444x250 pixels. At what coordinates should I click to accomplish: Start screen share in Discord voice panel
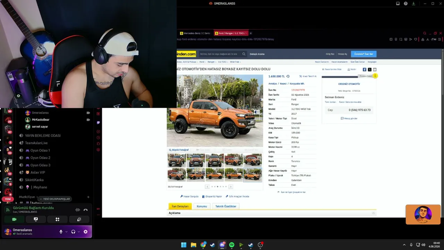(x=36, y=219)
